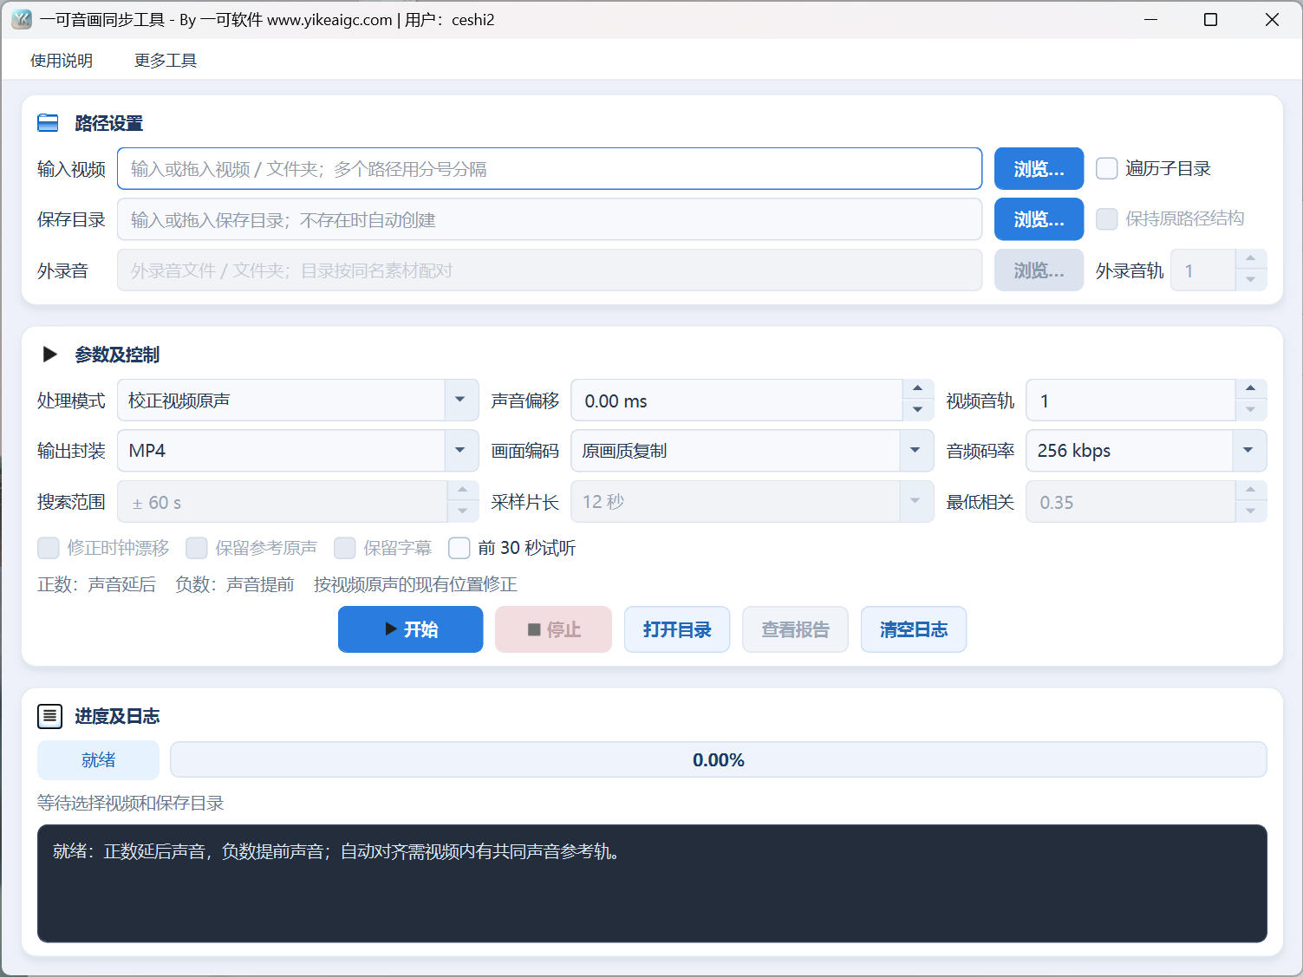Click the dark log output area
The image size is (1303, 977).
[652, 883]
